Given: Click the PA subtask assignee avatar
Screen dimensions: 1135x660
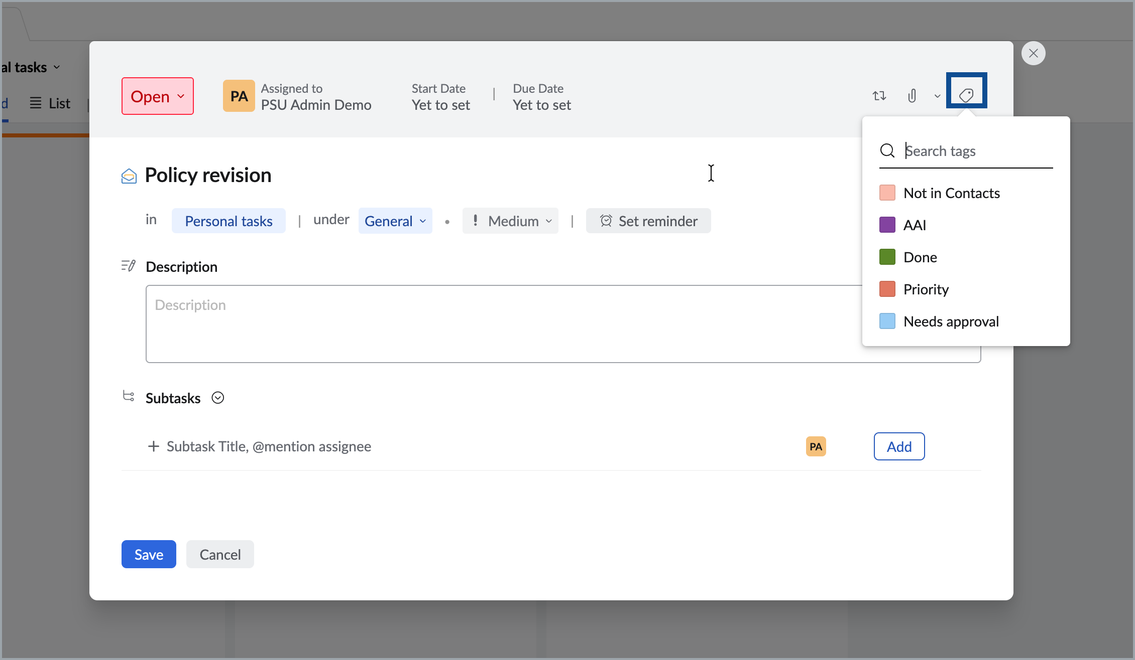Looking at the screenshot, I should tap(816, 446).
